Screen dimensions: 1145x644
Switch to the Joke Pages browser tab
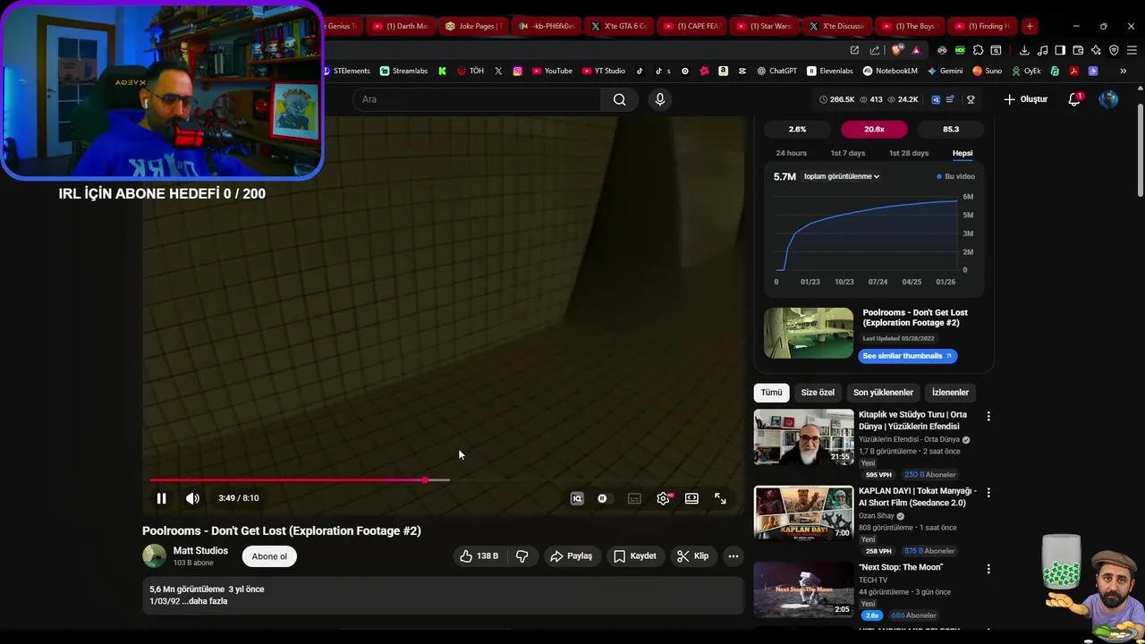click(473, 26)
